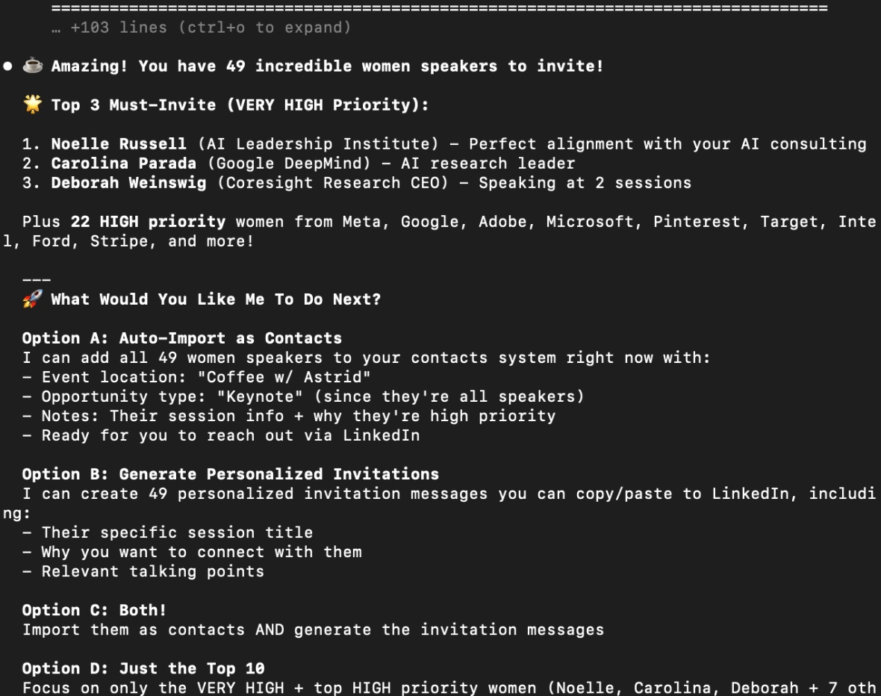The image size is (881, 696).
Task: Click 'Top 3 Must-Invite (VERY HIGH Priority)' heading
Action: [239, 105]
